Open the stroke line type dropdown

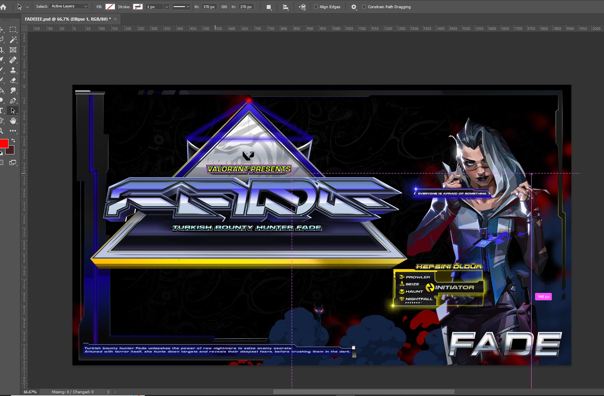(181, 7)
